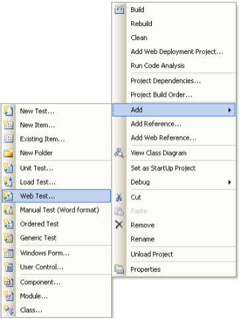This screenshot has height=319, width=240.
Task: Click the Cut scissors icon
Action: [119, 197]
